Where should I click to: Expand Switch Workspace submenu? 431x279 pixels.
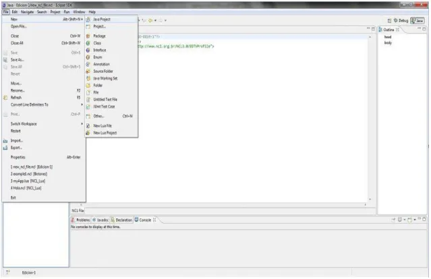[44, 124]
